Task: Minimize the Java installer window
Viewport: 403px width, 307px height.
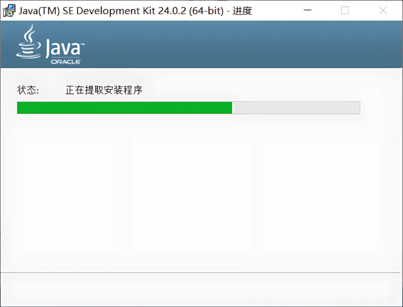Action: coord(307,10)
